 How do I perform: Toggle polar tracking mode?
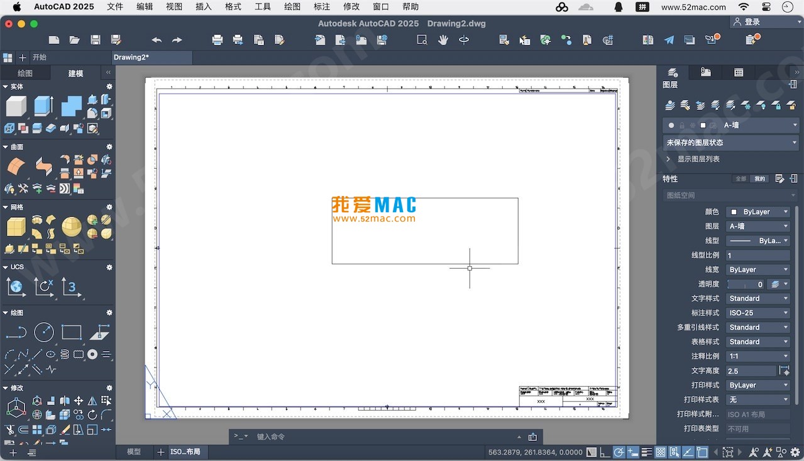(x=619, y=452)
